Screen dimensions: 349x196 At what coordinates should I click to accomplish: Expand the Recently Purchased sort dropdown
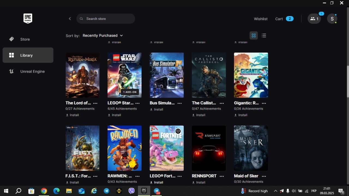click(103, 35)
